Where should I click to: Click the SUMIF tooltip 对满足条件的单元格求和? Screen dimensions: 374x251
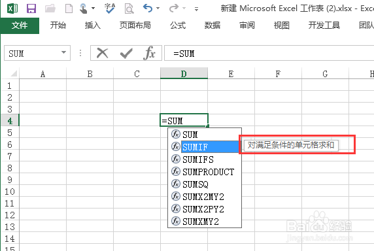coord(291,145)
